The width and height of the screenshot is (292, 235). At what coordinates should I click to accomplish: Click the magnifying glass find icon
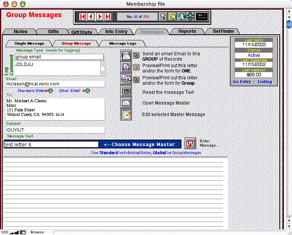coord(163,16)
